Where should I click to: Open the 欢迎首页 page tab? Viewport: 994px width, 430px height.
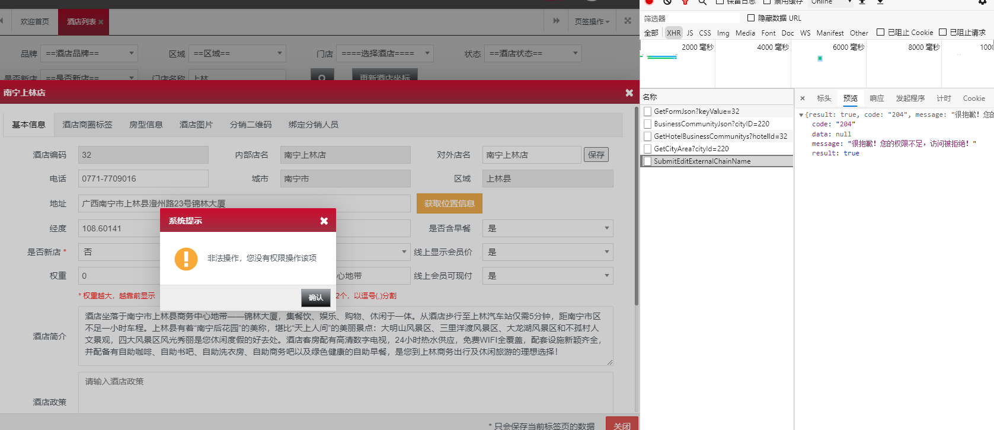tap(35, 21)
